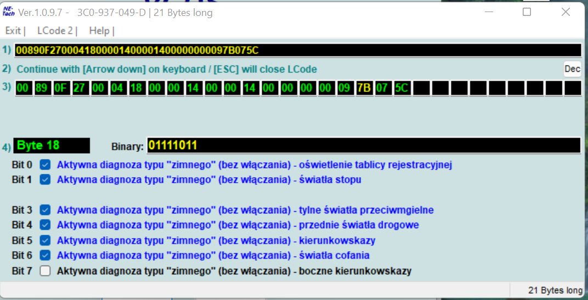Screen dimensions: 588x300
Task: Uncheck Bit 4 przednie światła drogowe checkbox
Action: point(45,225)
